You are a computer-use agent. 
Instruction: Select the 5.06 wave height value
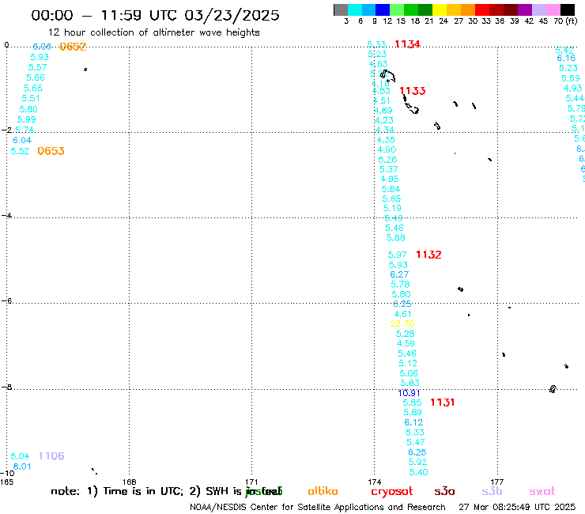409,373
